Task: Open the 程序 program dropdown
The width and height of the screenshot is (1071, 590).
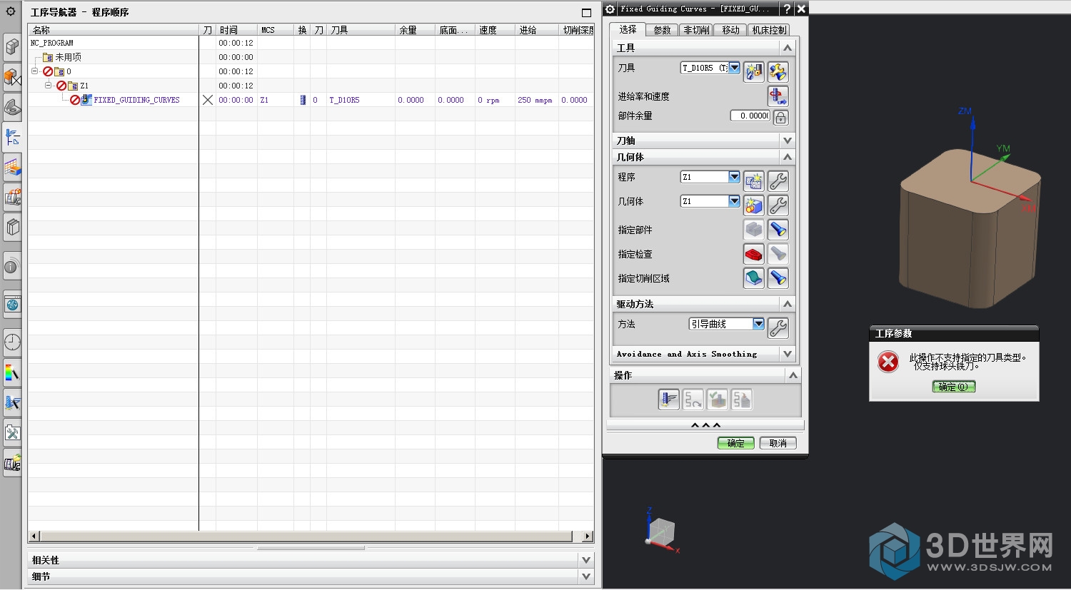Action: click(734, 177)
